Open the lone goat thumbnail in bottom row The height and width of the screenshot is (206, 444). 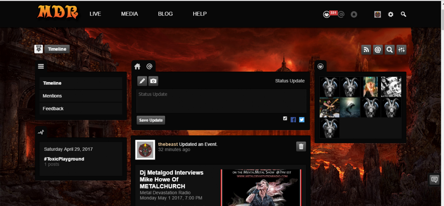(330, 128)
